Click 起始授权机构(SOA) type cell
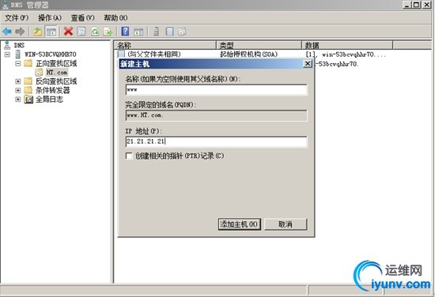The width and height of the screenshot is (435, 297). pos(248,54)
